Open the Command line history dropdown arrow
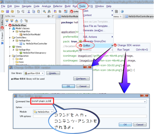This screenshot has height=134, width=154. click(145, 102)
